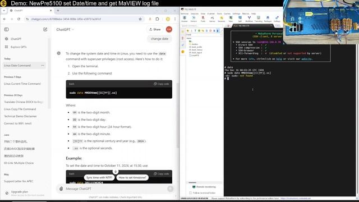Open the Sftp side tab icon in MobaXterm
This screenshot has width=359, height=202.
[x=183, y=52]
